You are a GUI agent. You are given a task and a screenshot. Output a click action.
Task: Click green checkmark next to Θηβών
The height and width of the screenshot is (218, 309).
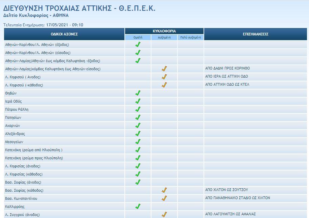coord(138,93)
